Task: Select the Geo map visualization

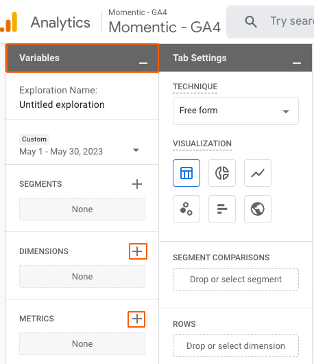Action: 258,209
